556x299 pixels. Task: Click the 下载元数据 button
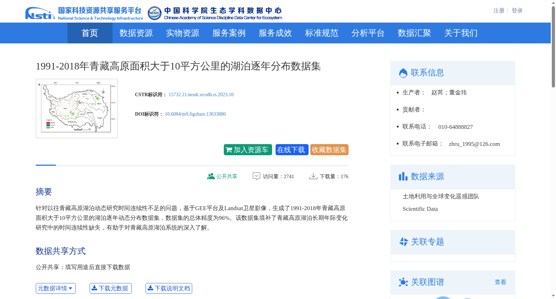(x=111, y=288)
